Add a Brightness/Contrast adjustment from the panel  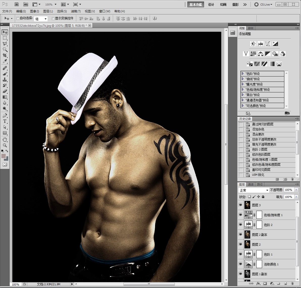(x=253, y=44)
